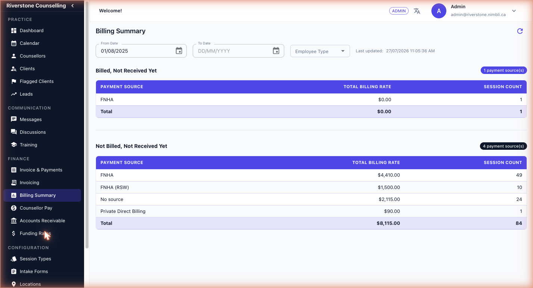Screen dimensions: 533x288
Task: Click the 1 payment source(s) badge
Action: click(x=504, y=70)
